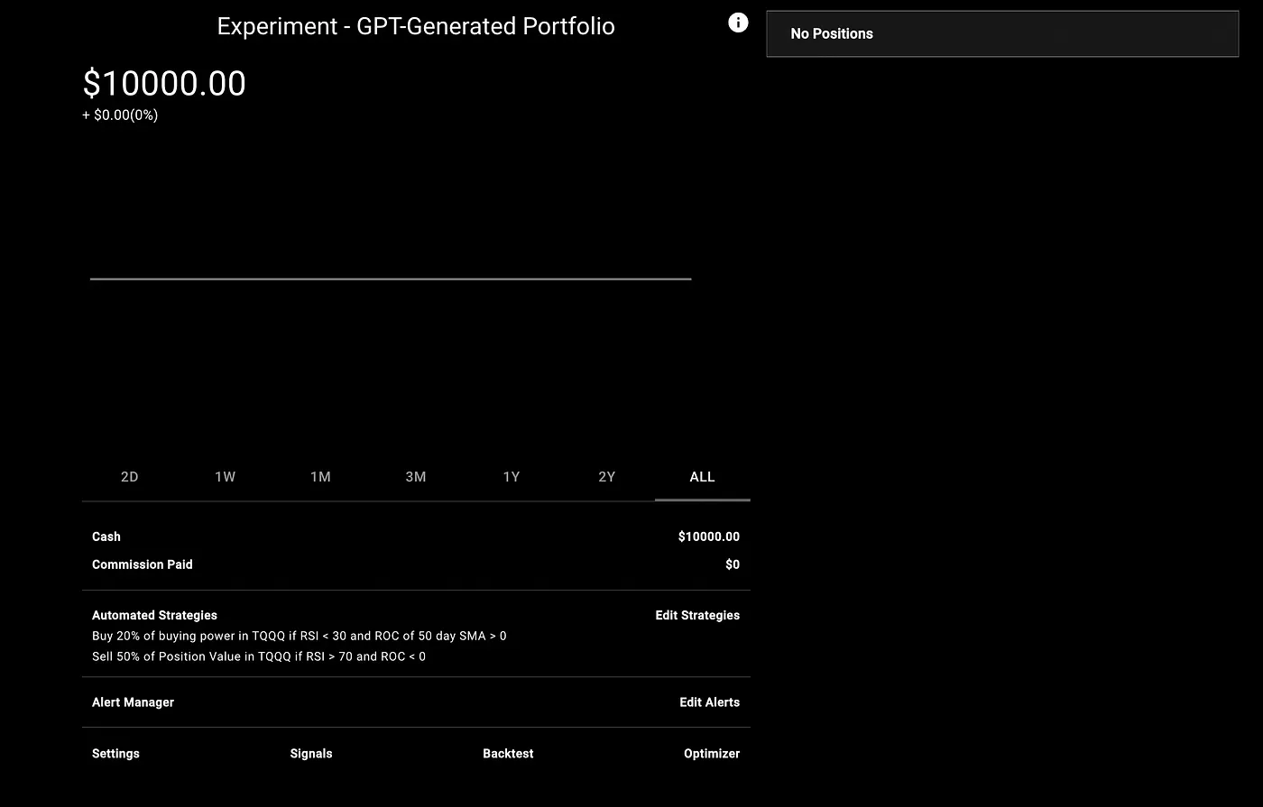This screenshot has width=1263, height=807.
Task: Open the Signals page
Action: pyautogui.click(x=311, y=754)
